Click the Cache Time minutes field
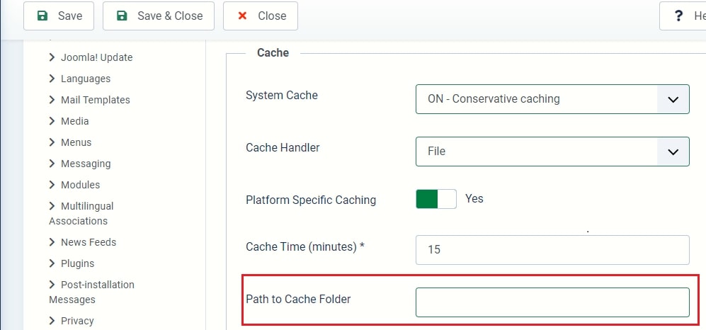The height and width of the screenshot is (330, 706). tap(552, 250)
